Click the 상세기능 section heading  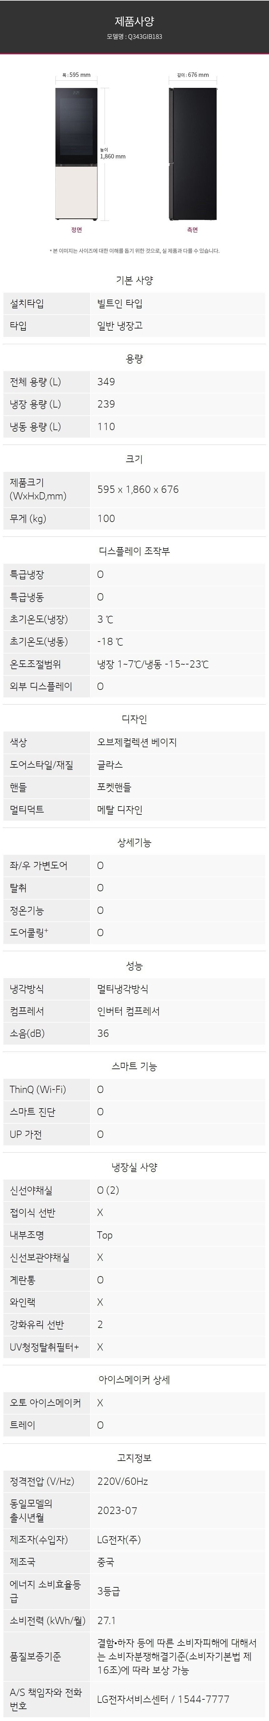pos(134,842)
